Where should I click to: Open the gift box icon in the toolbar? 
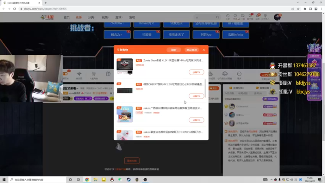tap(108, 74)
